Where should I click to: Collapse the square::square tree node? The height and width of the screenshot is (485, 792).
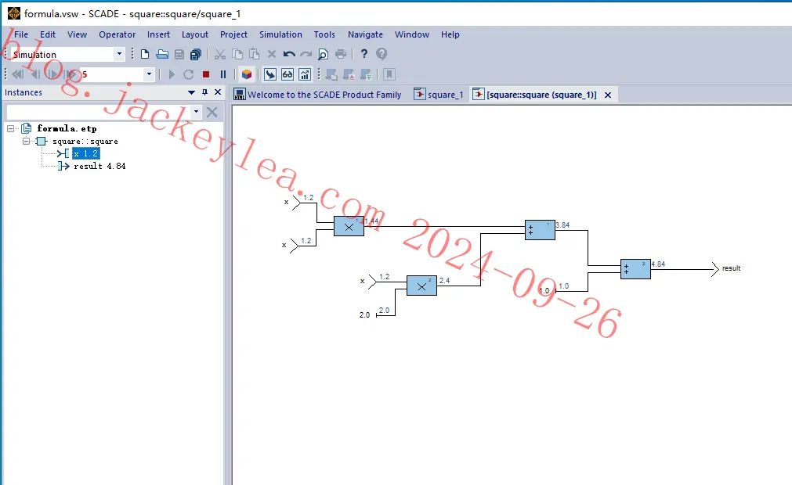27,141
